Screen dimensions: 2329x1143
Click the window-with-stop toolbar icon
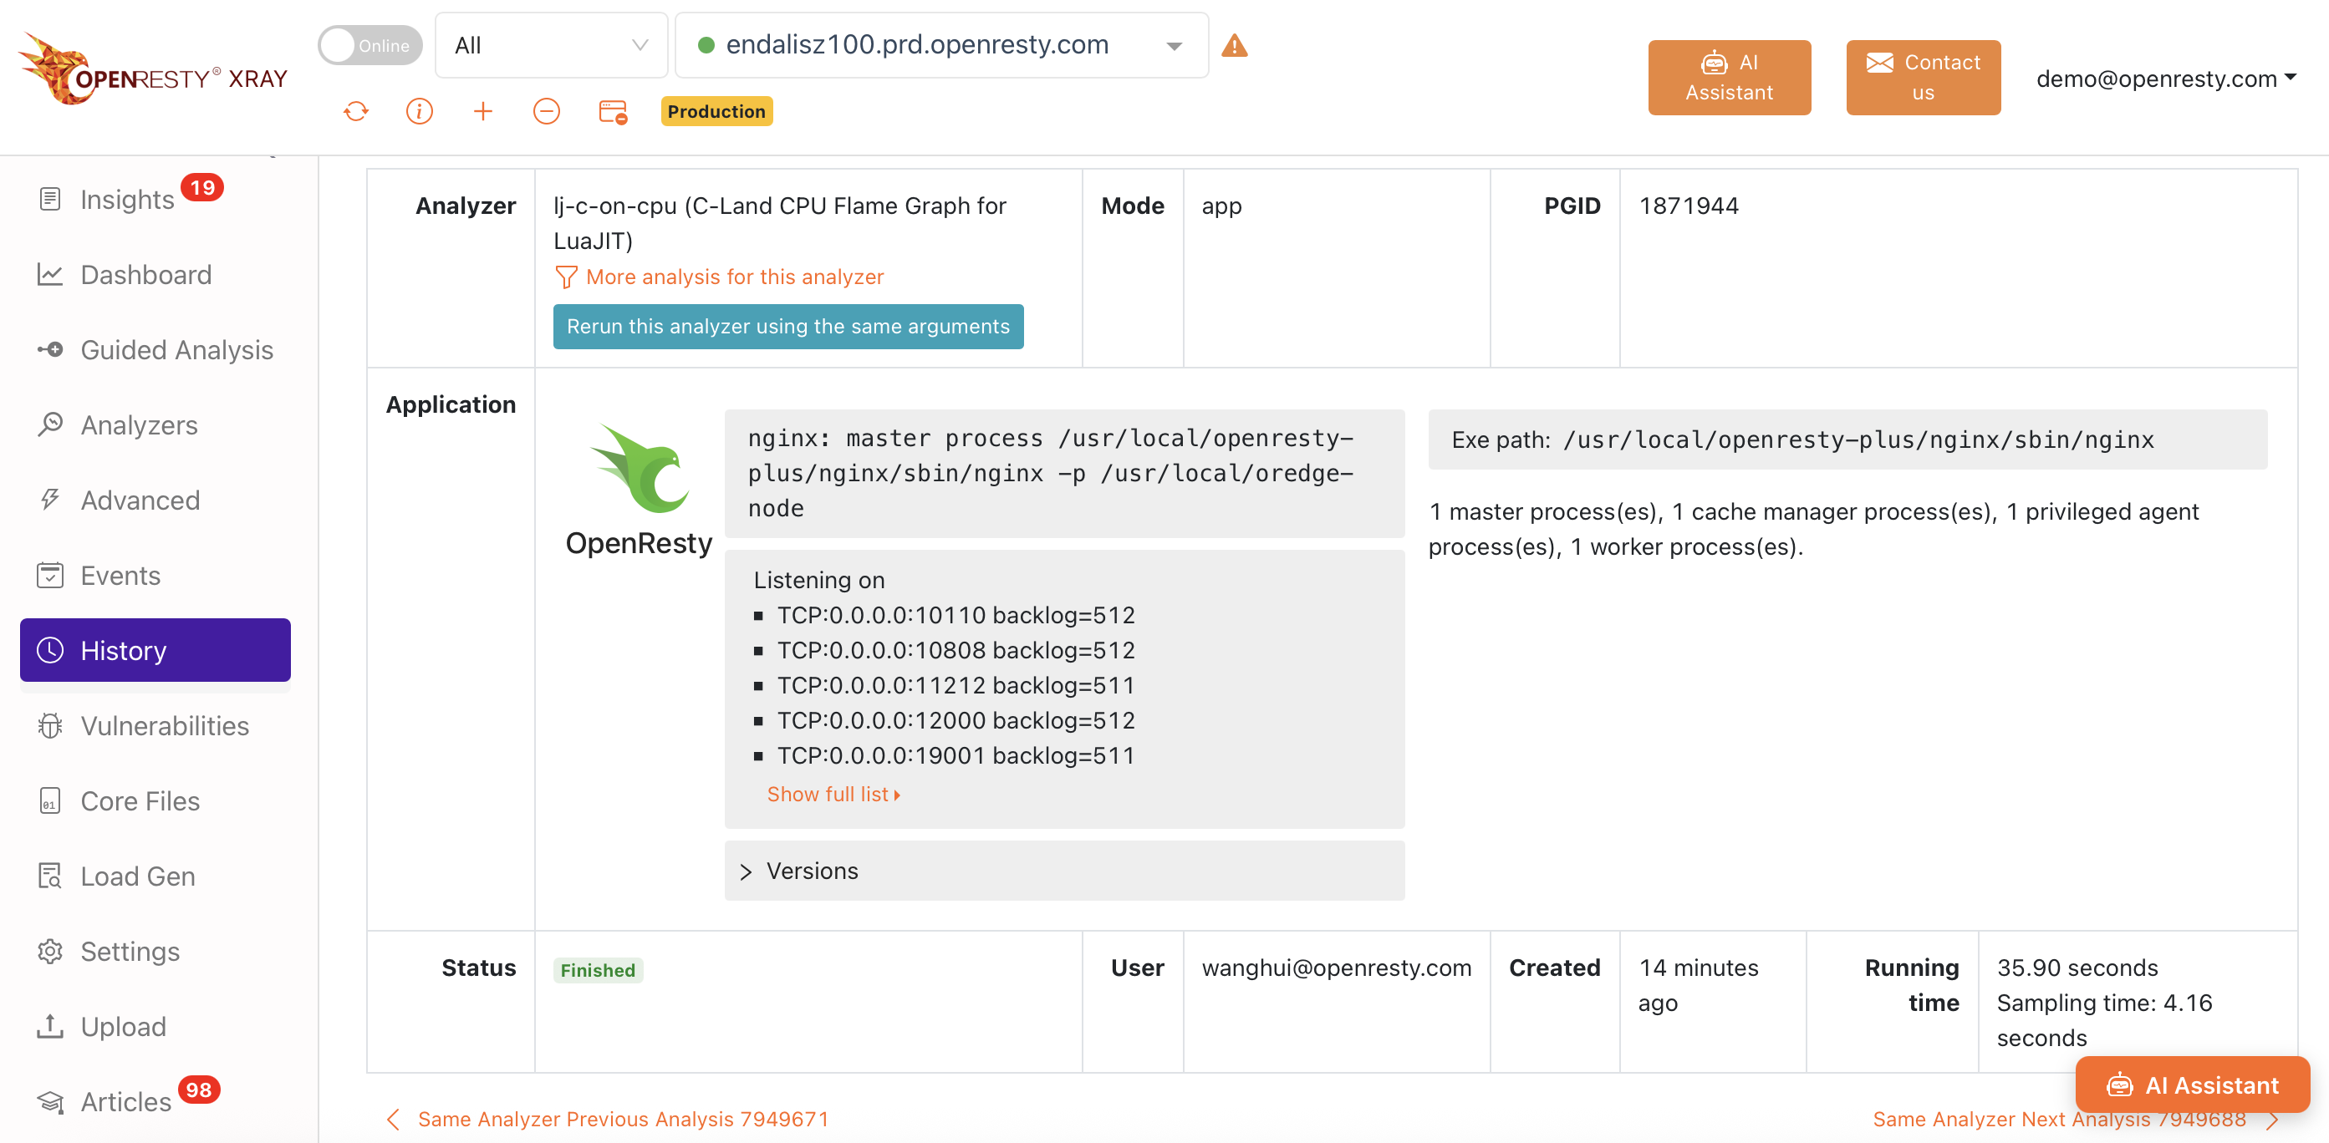coord(613,112)
